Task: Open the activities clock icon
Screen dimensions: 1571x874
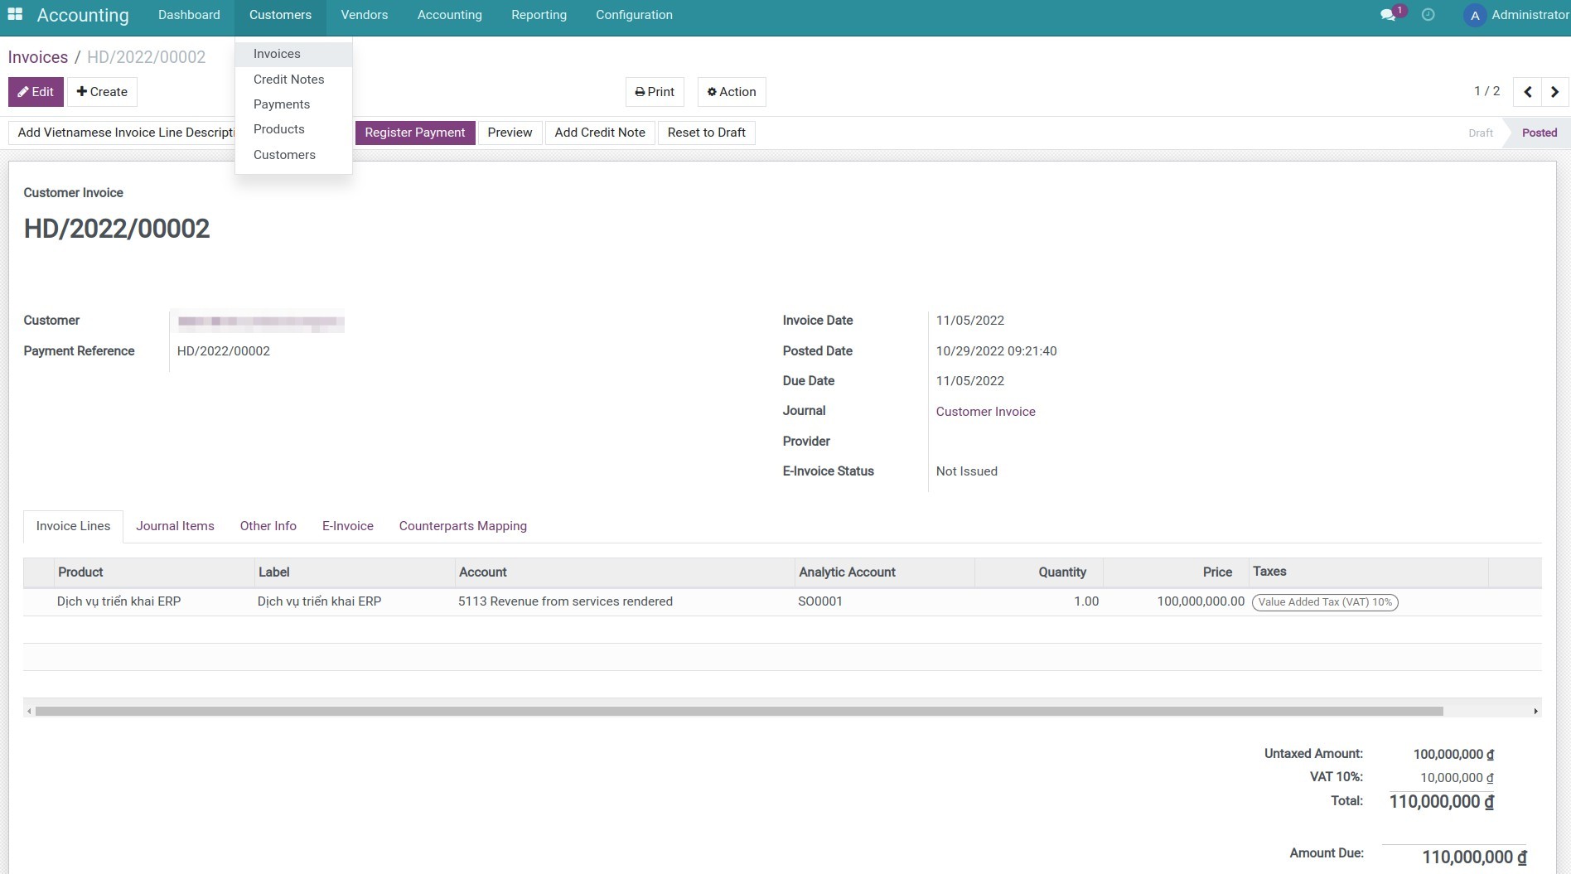Action: tap(1428, 14)
